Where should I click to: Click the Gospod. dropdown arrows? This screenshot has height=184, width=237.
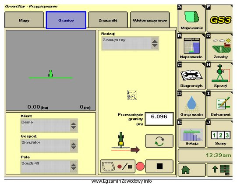[x=74, y=146]
